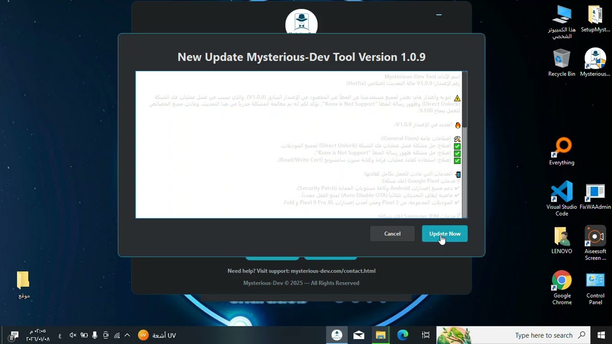Launch Aiseesoft Screen Recorder shortcut
The height and width of the screenshot is (344, 612).
pyautogui.click(x=595, y=244)
